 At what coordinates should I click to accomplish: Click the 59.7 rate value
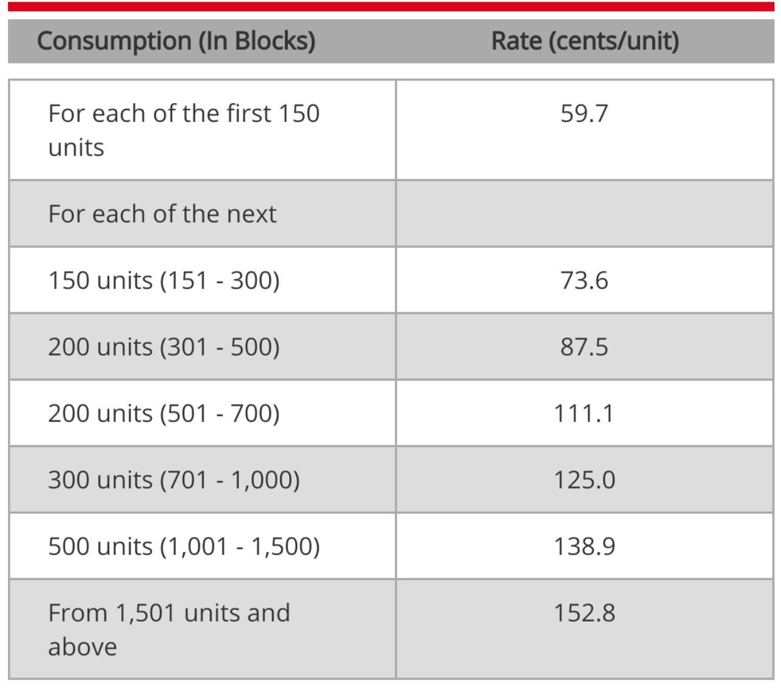click(x=584, y=114)
